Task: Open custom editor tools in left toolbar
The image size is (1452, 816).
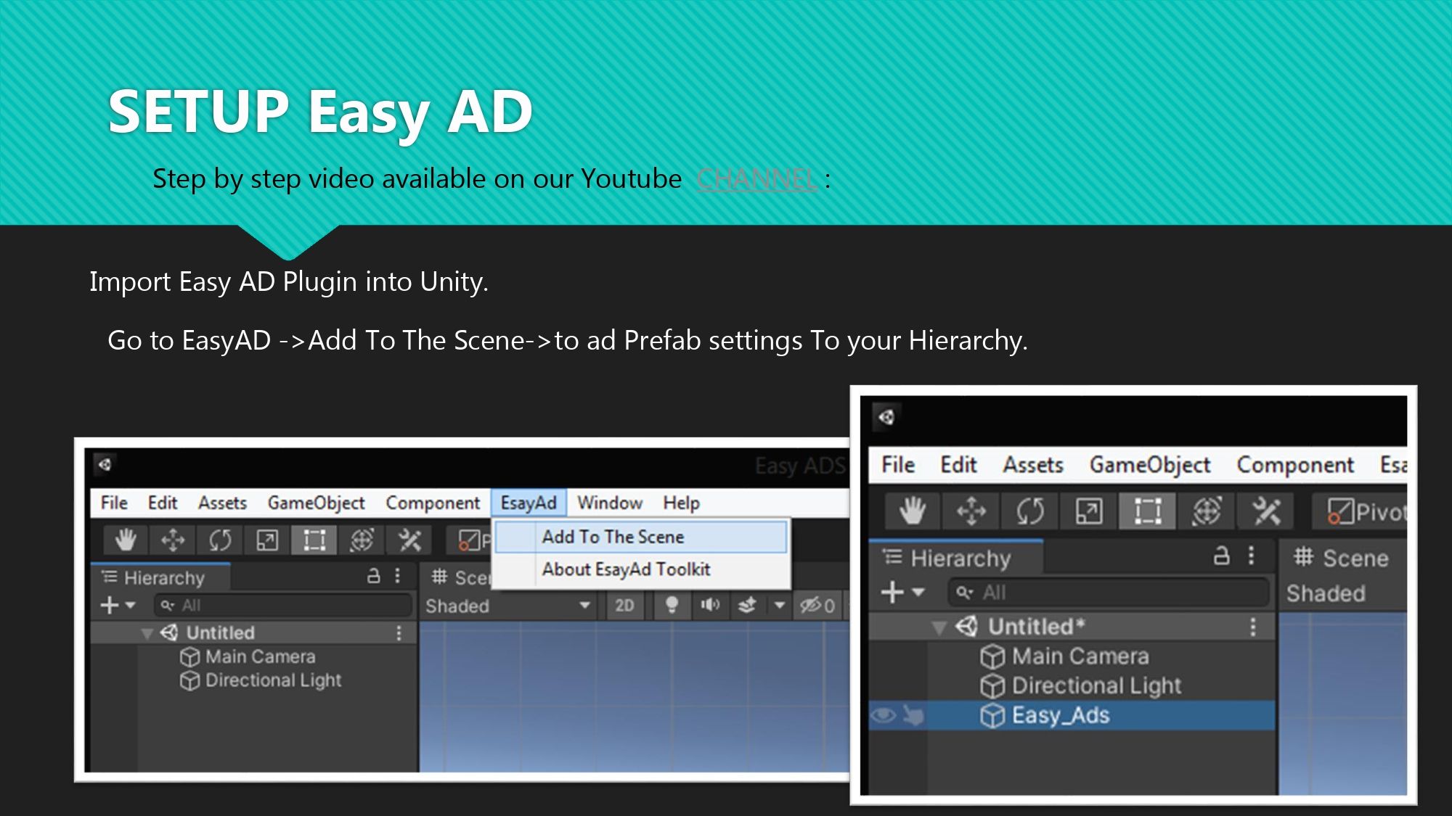Action: (409, 540)
